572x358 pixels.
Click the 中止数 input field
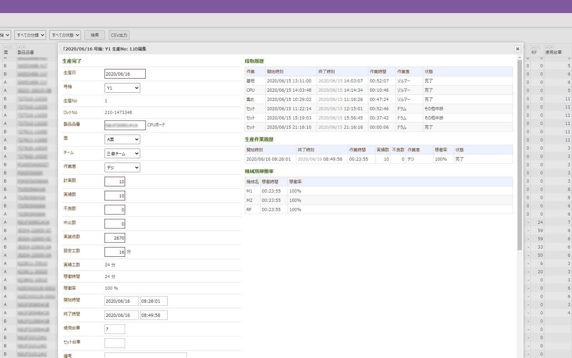coord(115,224)
